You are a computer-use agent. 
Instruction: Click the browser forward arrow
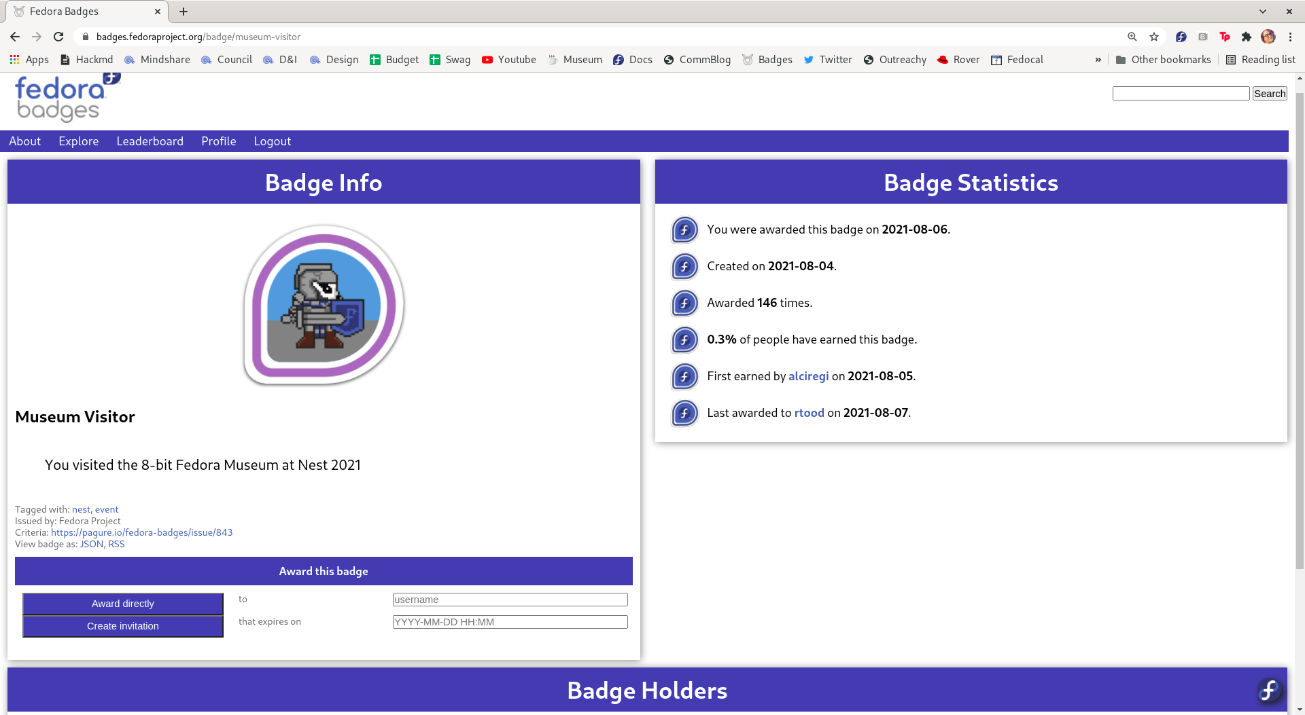pyautogui.click(x=37, y=37)
